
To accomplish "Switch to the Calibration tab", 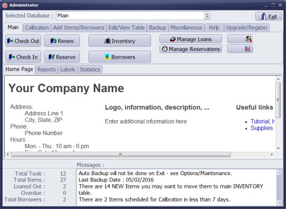I will pos(37,28).
